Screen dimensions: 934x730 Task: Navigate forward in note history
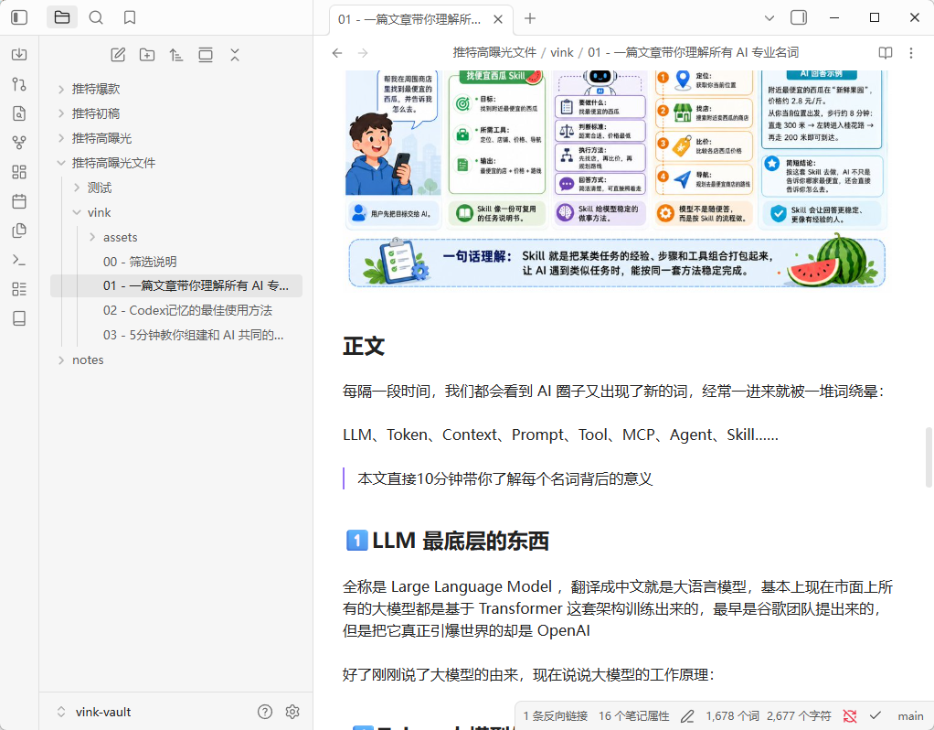tap(363, 53)
